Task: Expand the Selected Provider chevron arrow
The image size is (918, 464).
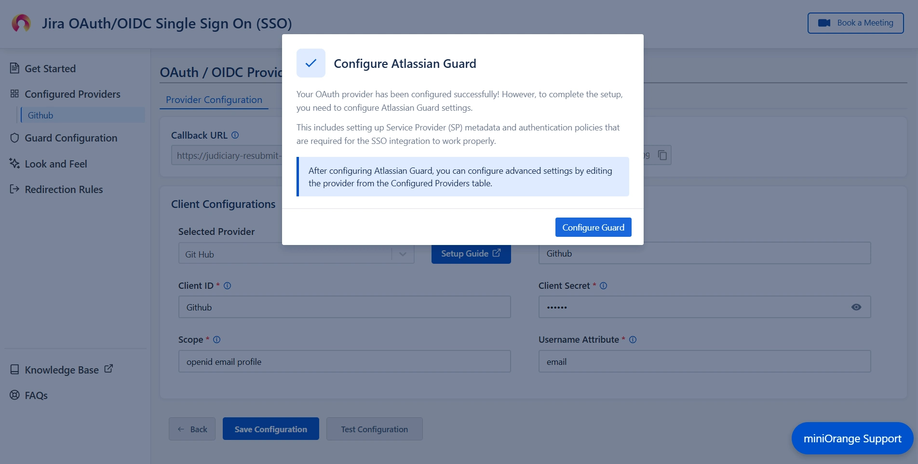Action: coord(403,254)
